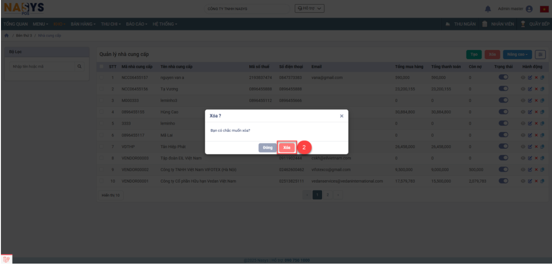Confirm deletion with the red Xóa button
Screen dimensions: 552x265
[287, 147]
